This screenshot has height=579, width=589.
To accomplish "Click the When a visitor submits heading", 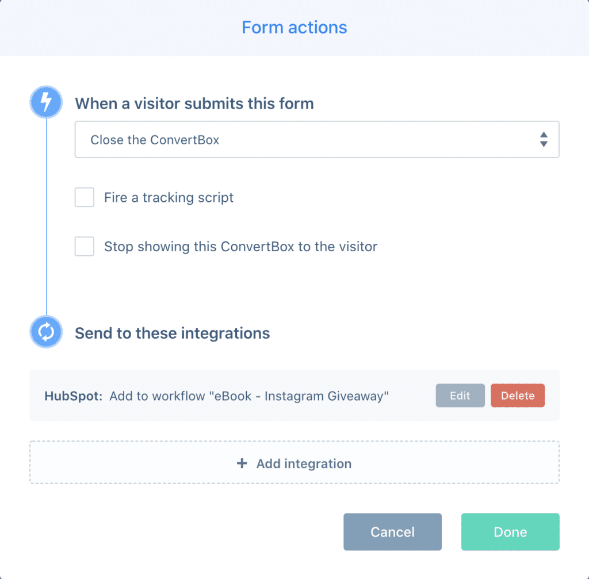I will point(194,103).
